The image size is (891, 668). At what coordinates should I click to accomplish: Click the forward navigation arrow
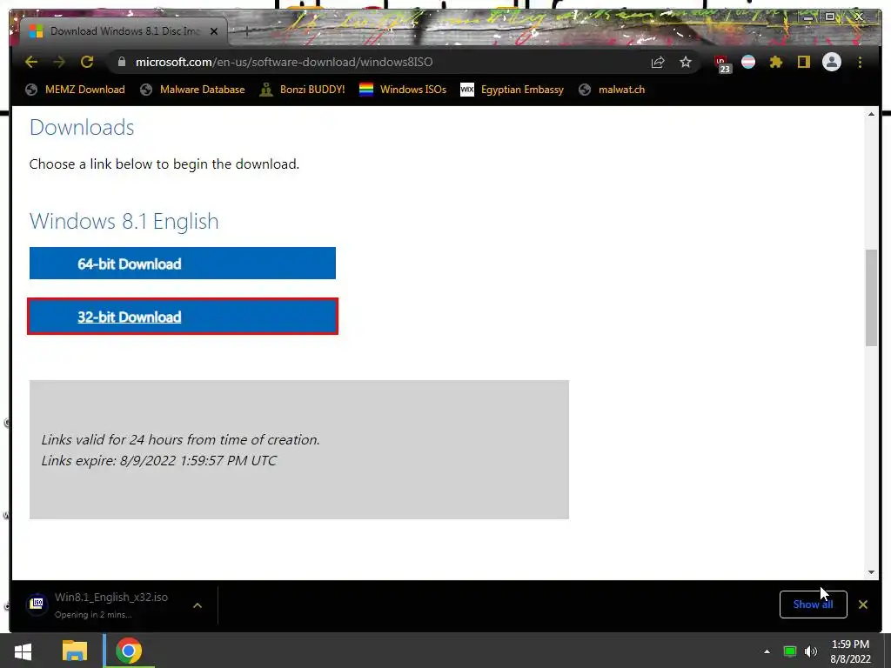coord(59,62)
